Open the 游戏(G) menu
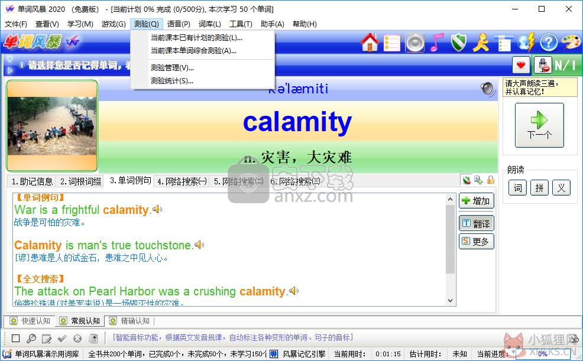This screenshot has height=361, width=583. point(114,24)
